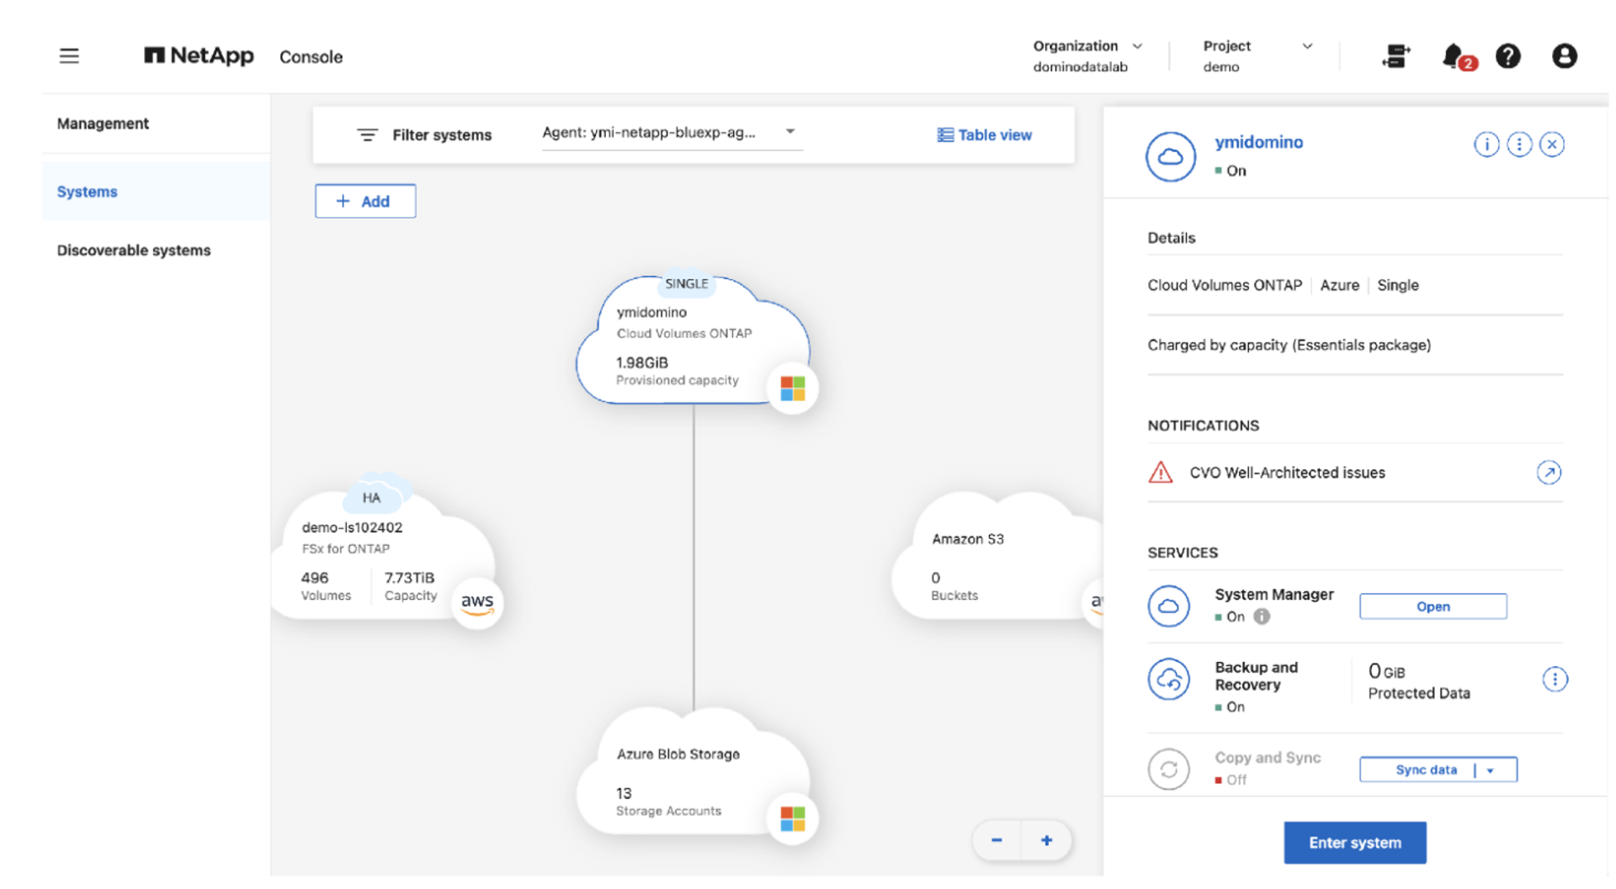
Task: Click the NetApp logo
Action: 199,56
